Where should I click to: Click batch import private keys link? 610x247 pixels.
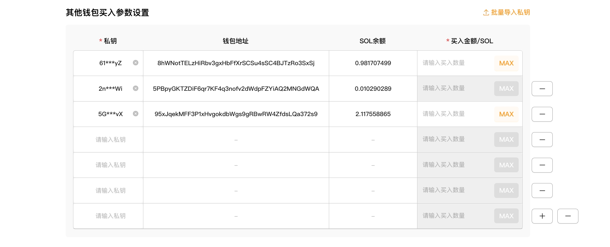(507, 12)
